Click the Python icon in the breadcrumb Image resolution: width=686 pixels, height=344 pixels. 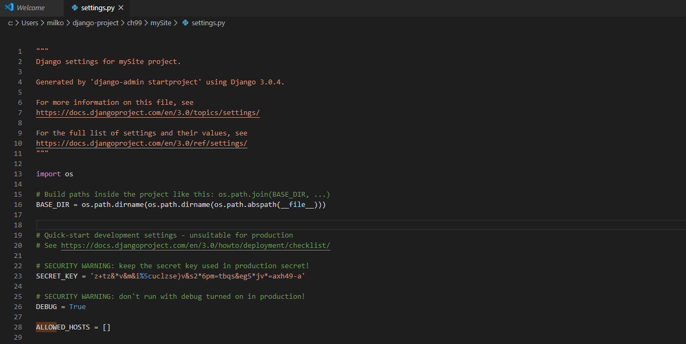pos(185,23)
